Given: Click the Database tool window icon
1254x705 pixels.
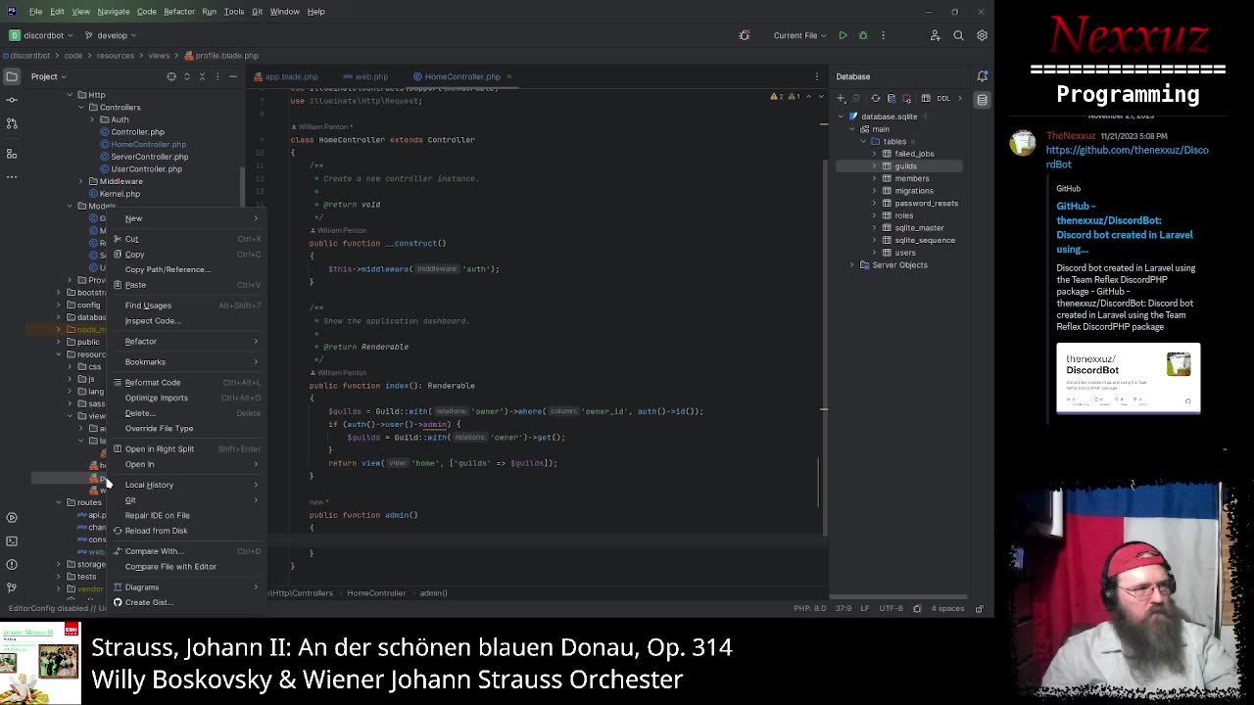Looking at the screenshot, I should pyautogui.click(x=982, y=99).
